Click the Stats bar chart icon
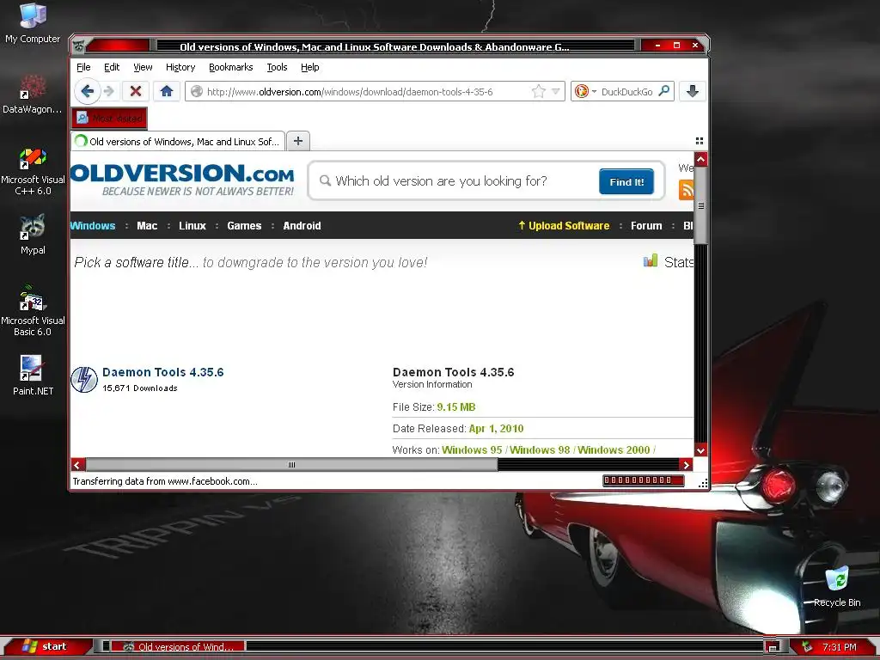The height and width of the screenshot is (660, 880). pyautogui.click(x=651, y=261)
